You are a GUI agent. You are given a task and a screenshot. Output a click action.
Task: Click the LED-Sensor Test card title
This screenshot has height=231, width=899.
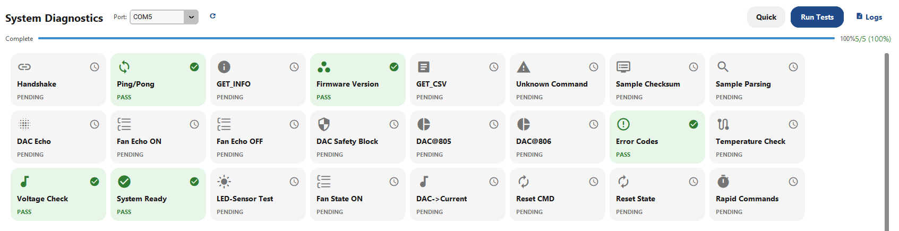coord(245,199)
